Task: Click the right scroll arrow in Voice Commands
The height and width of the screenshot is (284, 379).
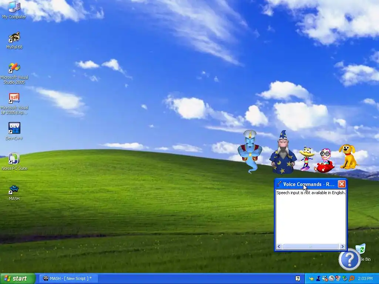Action: point(342,246)
